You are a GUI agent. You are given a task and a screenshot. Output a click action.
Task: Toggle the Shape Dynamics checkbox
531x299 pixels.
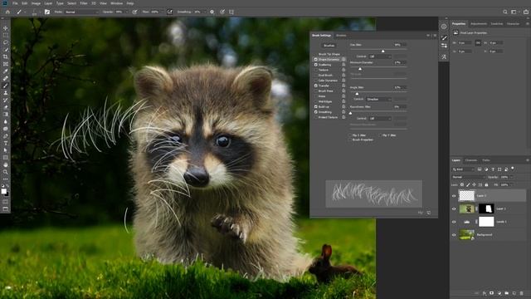(315, 59)
